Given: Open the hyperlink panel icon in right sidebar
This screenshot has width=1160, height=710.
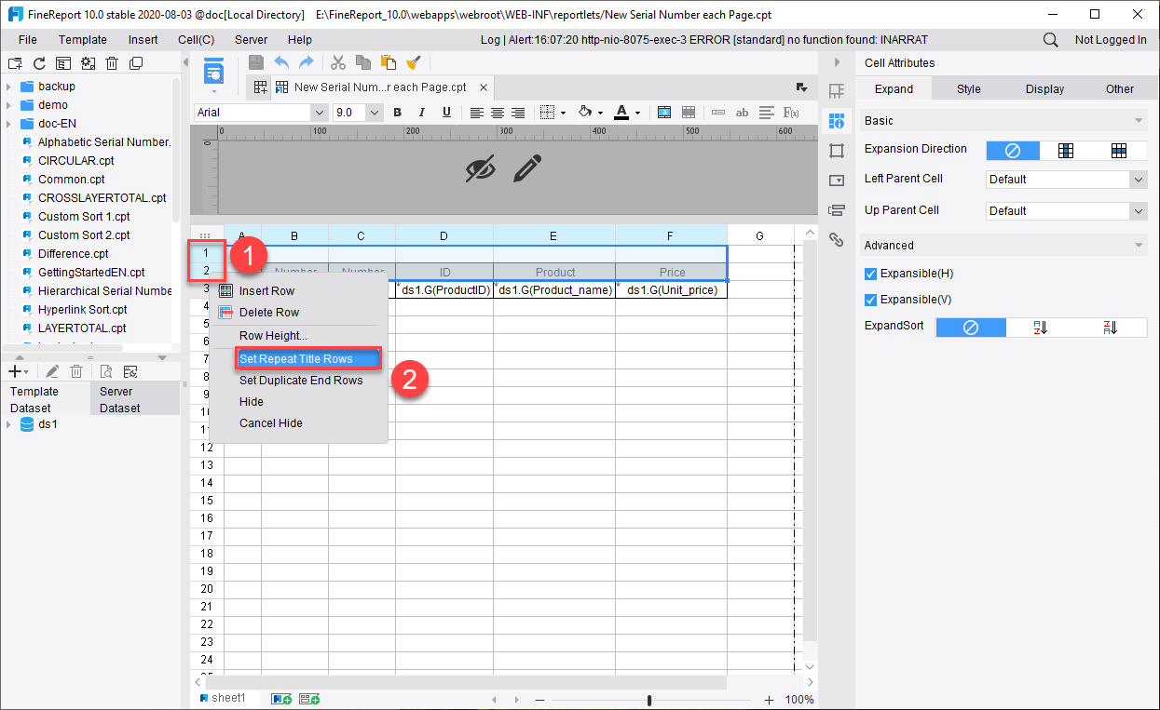Looking at the screenshot, I should point(836,239).
